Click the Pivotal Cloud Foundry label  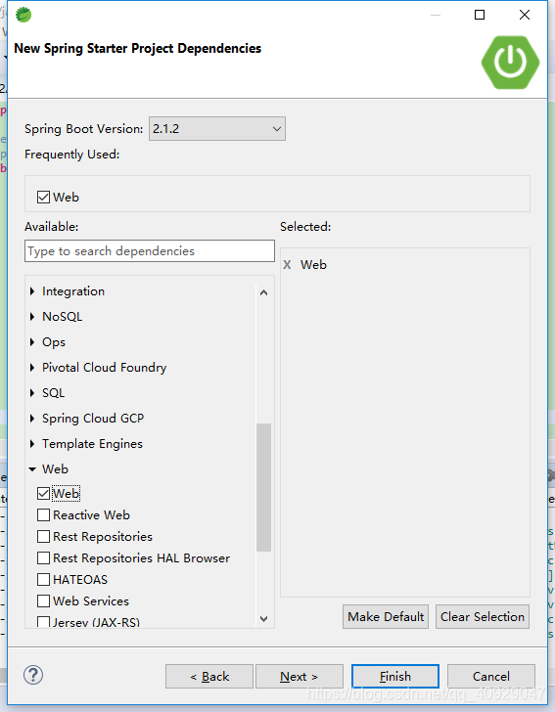pos(104,368)
